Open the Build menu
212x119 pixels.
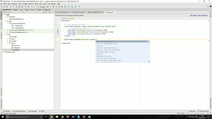pyautogui.click(x=36, y=4)
